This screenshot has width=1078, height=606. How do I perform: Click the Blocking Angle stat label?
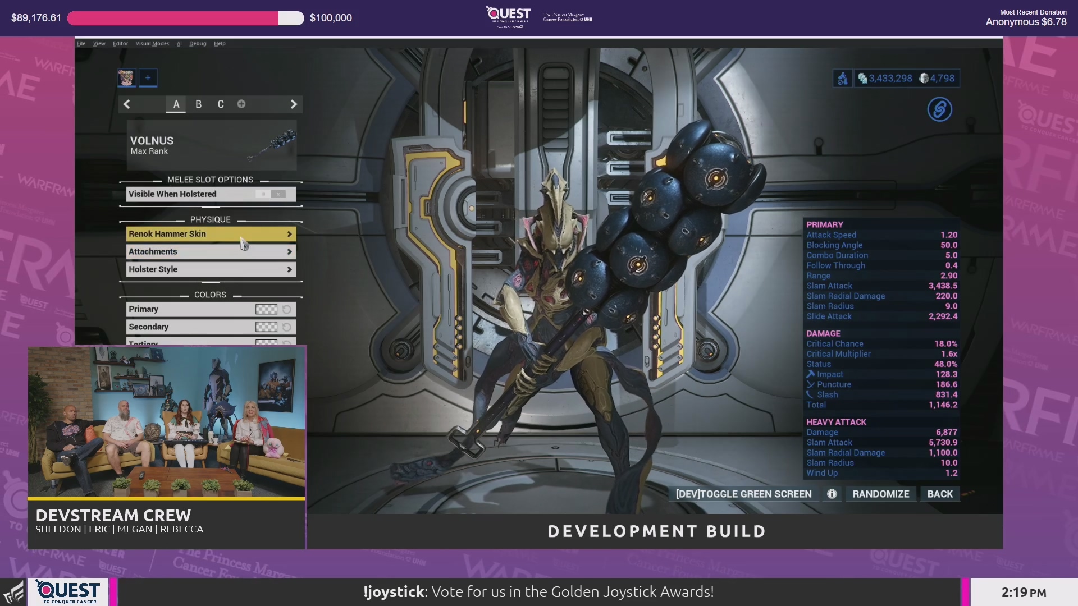coord(834,245)
